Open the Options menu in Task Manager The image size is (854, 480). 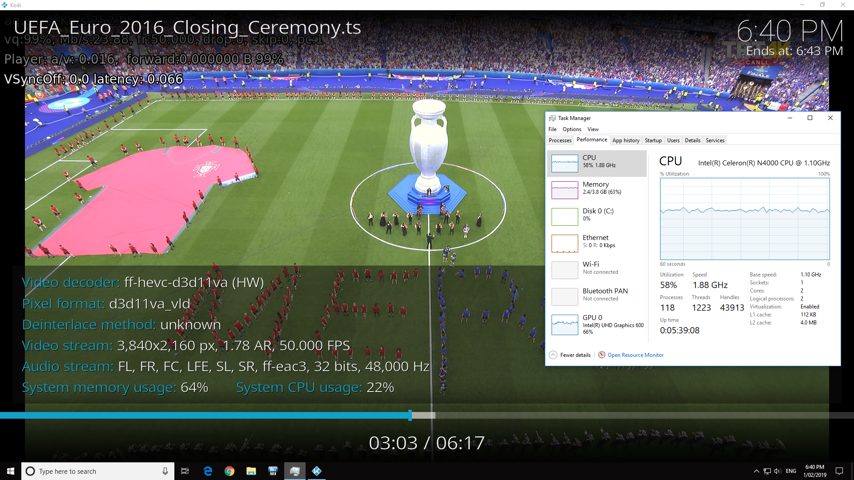coord(572,129)
